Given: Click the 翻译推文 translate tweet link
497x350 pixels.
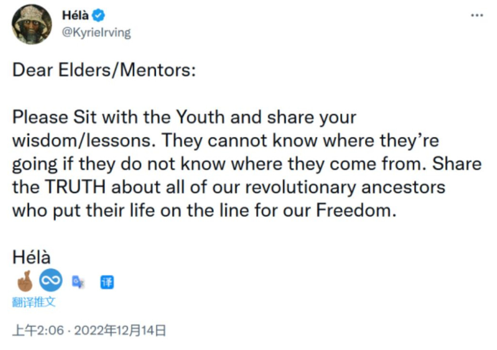Looking at the screenshot, I should point(33,302).
